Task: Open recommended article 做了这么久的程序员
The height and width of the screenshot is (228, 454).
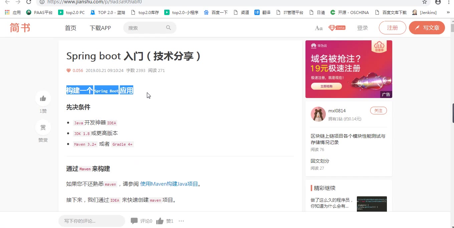Action: 332,203
